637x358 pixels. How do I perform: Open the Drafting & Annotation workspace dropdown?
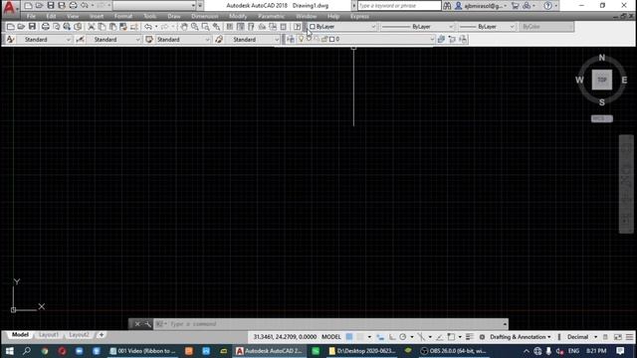(x=520, y=337)
